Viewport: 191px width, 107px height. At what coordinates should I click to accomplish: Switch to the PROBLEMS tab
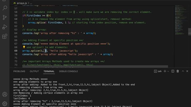click(19, 71)
